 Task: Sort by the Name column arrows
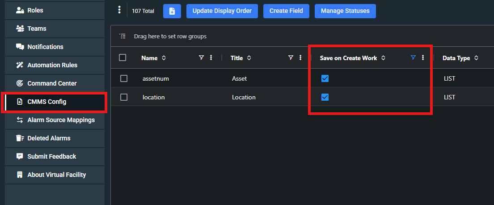pos(164,58)
